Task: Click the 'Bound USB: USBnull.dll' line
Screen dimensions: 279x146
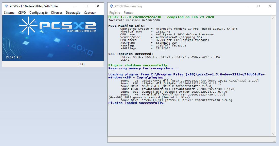Action: [175, 92]
